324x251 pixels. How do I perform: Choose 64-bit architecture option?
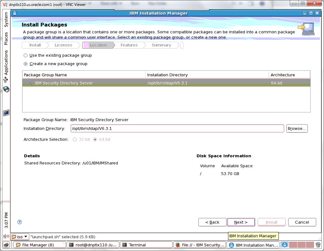click(x=102, y=140)
